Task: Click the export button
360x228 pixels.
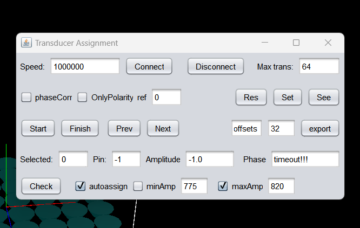Action: 320,128
